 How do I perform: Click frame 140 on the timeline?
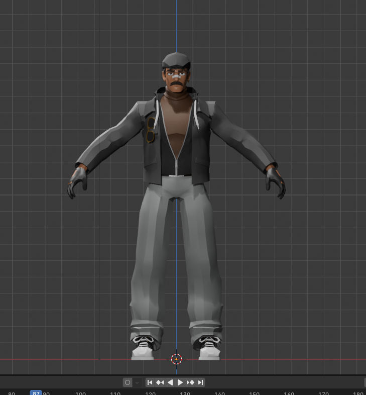[x=219, y=393]
